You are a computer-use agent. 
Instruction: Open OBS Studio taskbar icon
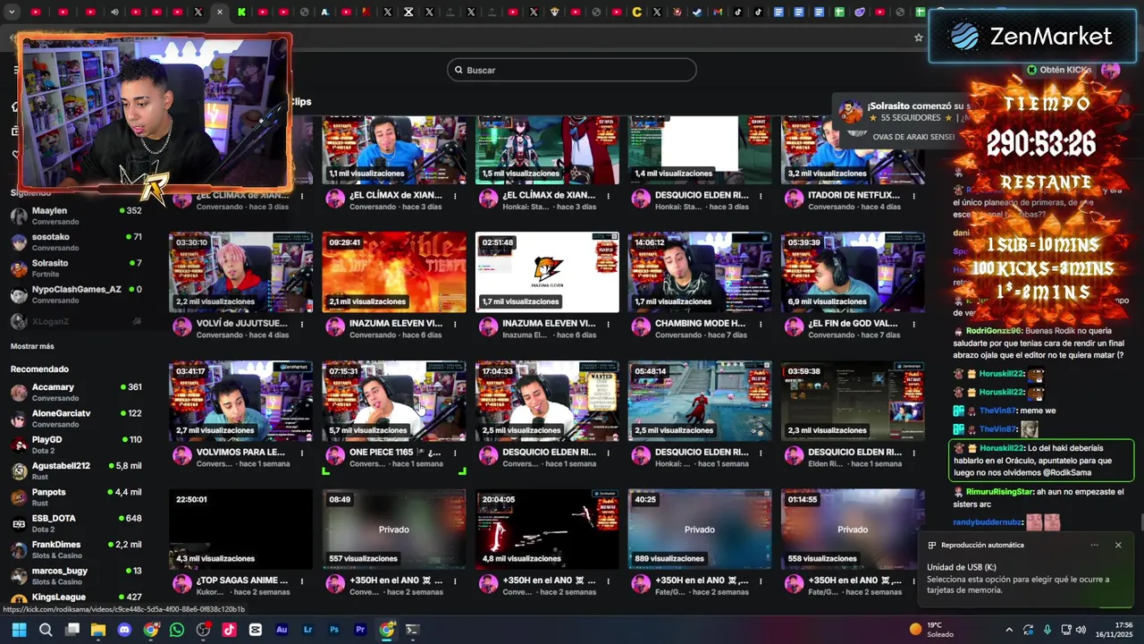(203, 630)
